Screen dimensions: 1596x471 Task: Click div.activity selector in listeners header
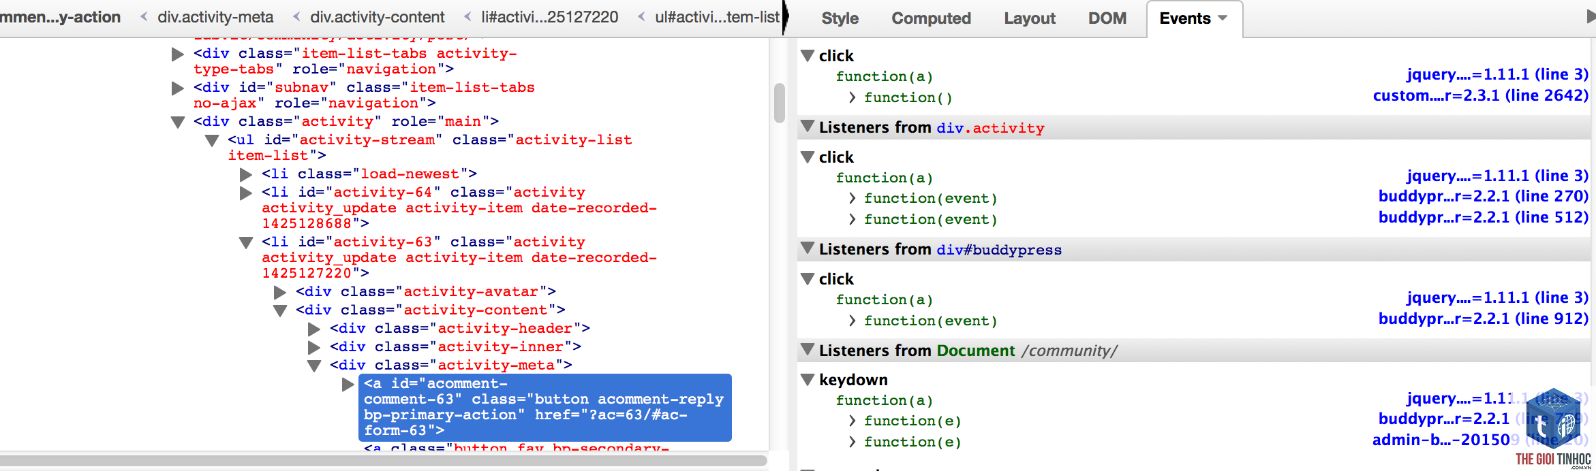pyautogui.click(x=990, y=127)
